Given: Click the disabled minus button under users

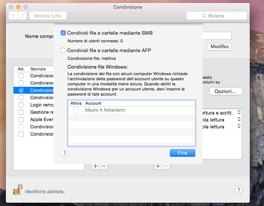Looking at the screenshot, I should click(166, 166).
